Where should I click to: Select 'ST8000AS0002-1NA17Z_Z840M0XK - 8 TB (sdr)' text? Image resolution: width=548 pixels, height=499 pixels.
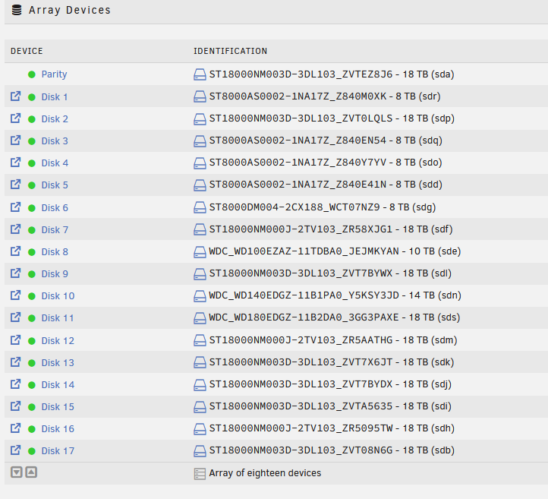coord(325,96)
